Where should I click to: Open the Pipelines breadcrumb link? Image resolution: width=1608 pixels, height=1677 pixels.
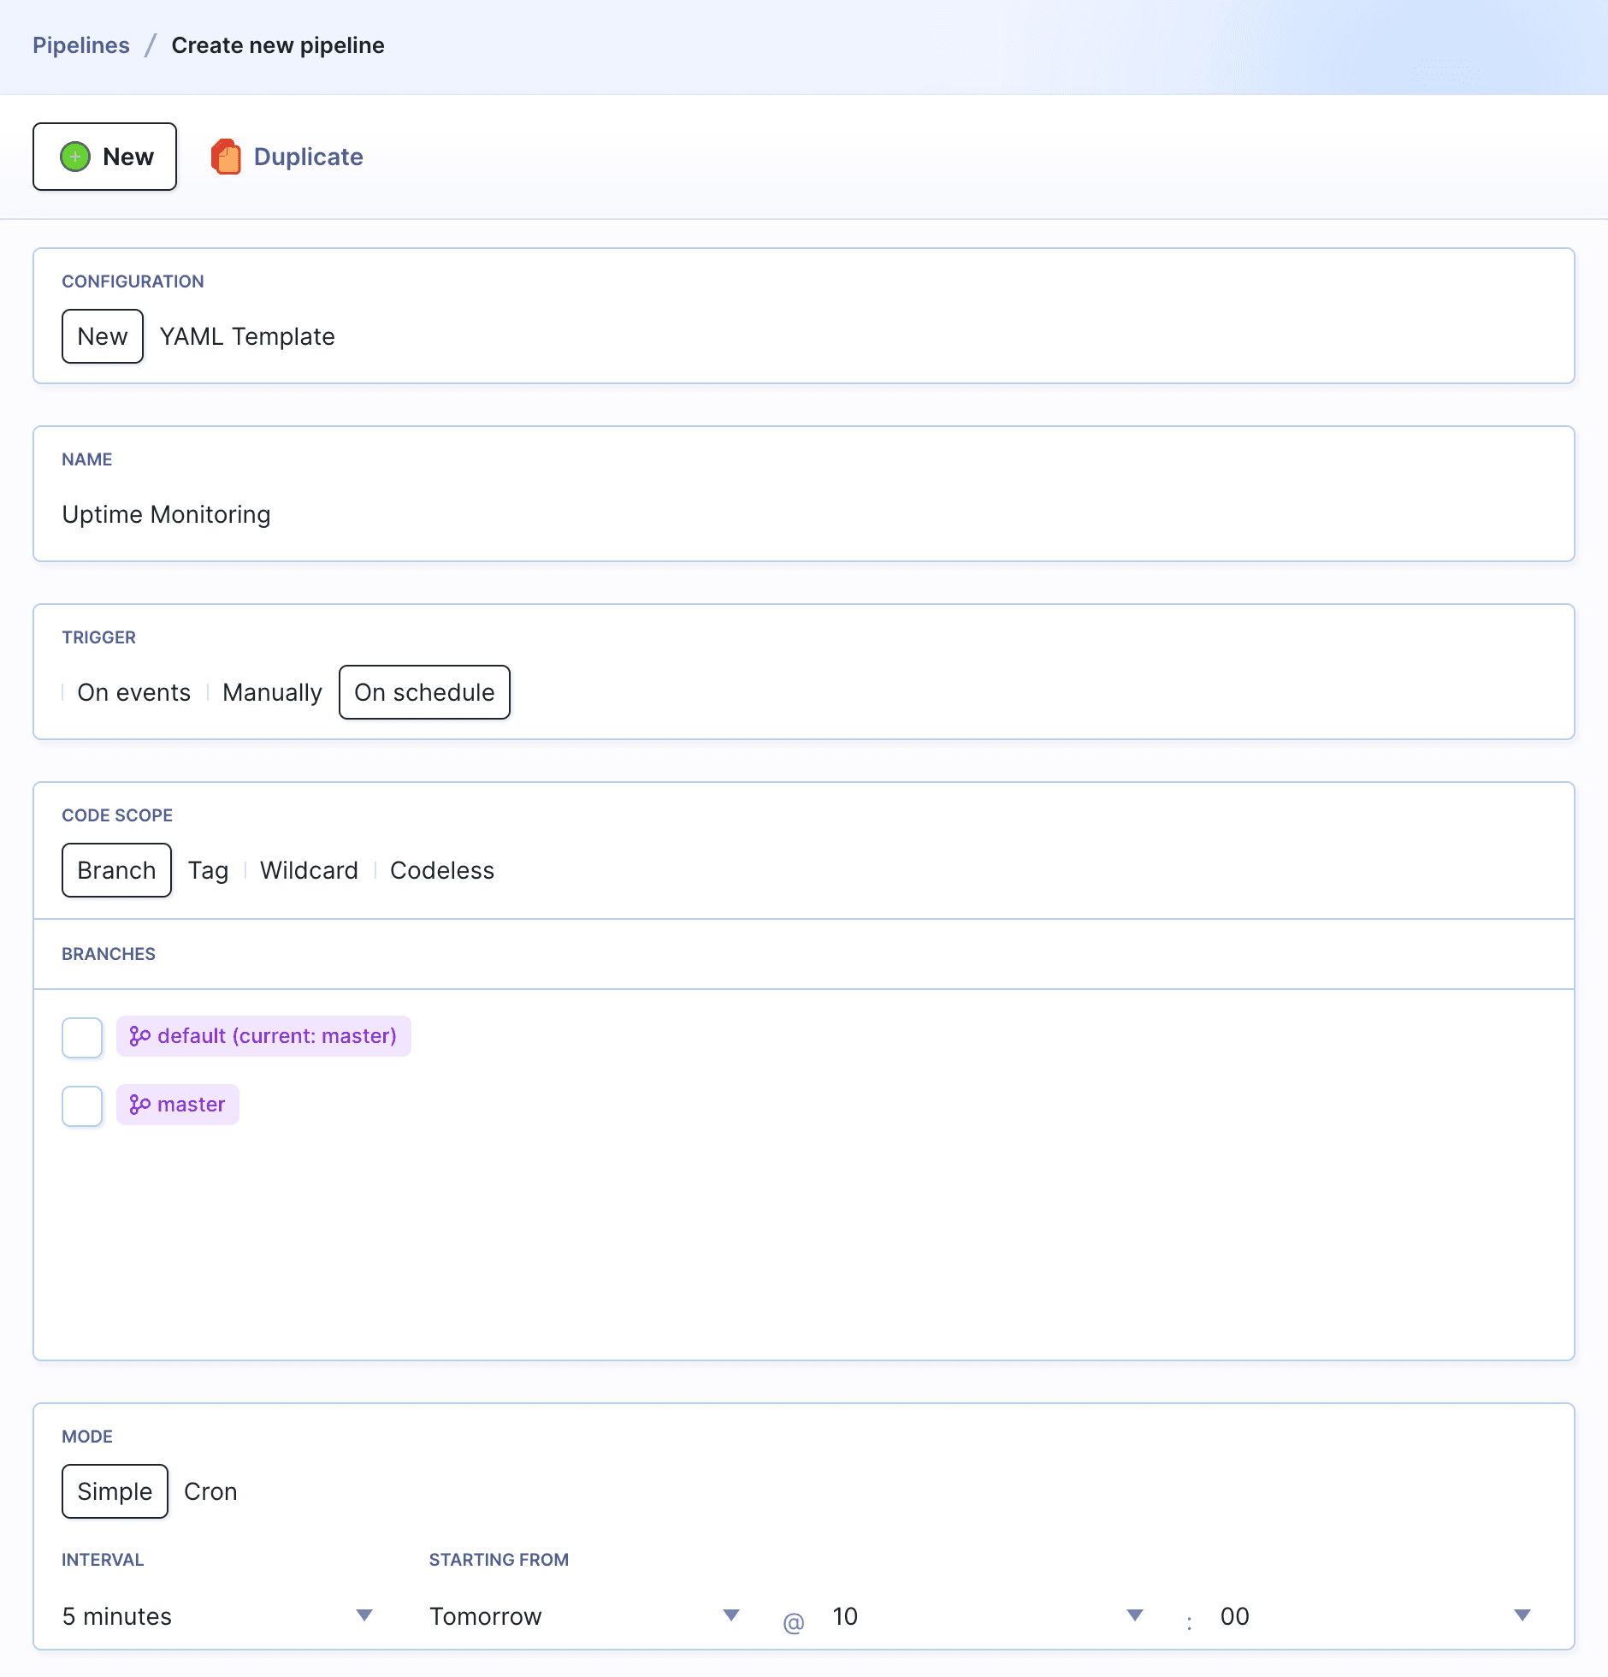[81, 44]
